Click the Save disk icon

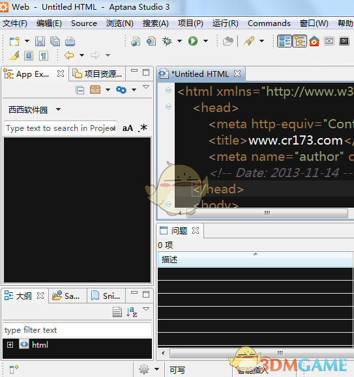[x=40, y=42]
